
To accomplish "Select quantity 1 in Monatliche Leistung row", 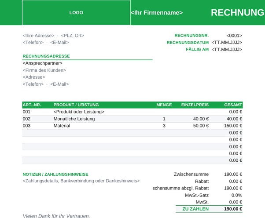I will (x=164, y=119).
